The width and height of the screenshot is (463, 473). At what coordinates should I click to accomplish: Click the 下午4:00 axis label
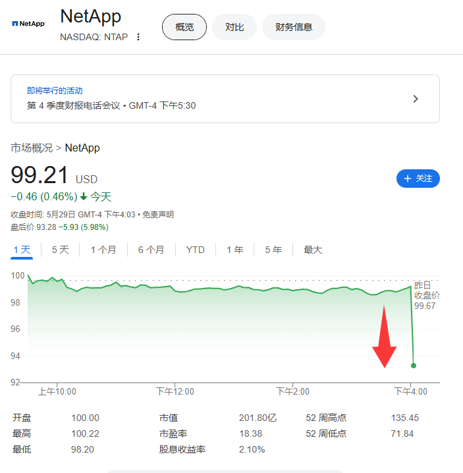tap(410, 391)
